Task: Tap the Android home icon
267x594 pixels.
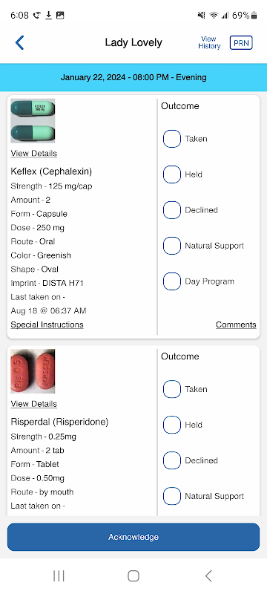Action: pos(133,576)
